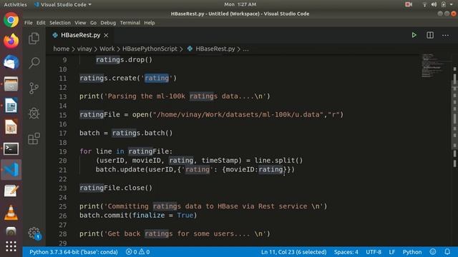Viewport: 458px width, 257px height.
Task: Change the UTF-8 file encoding
Action: point(374,252)
